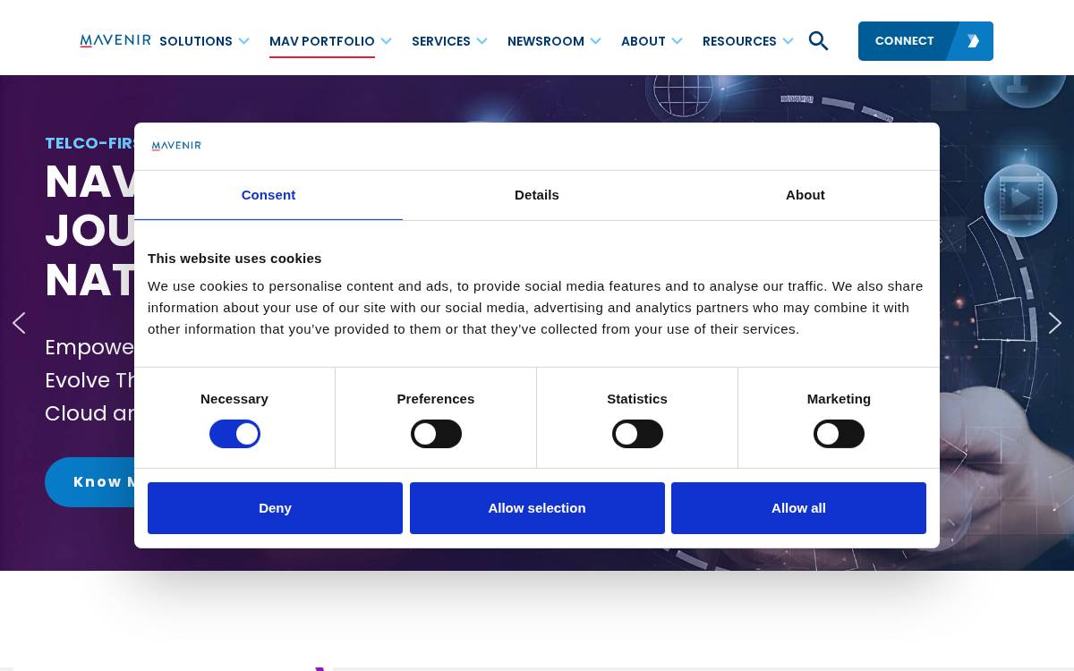Open the RESOURCES nav item
The image size is (1074, 671).
(739, 41)
